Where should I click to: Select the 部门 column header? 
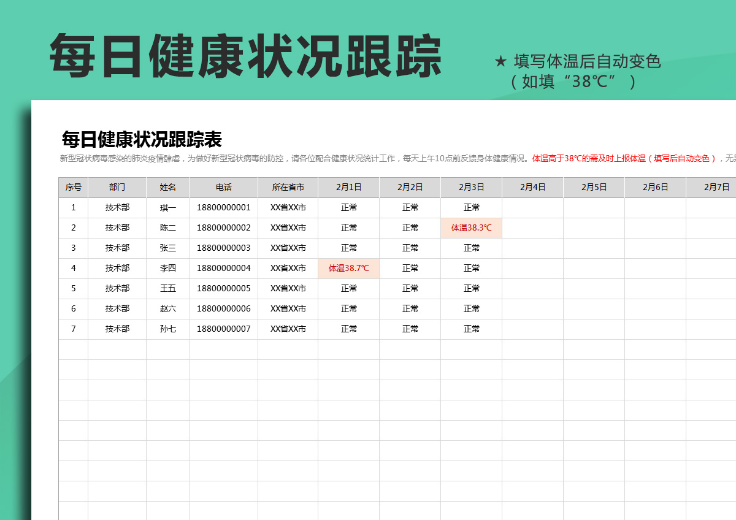tap(118, 187)
